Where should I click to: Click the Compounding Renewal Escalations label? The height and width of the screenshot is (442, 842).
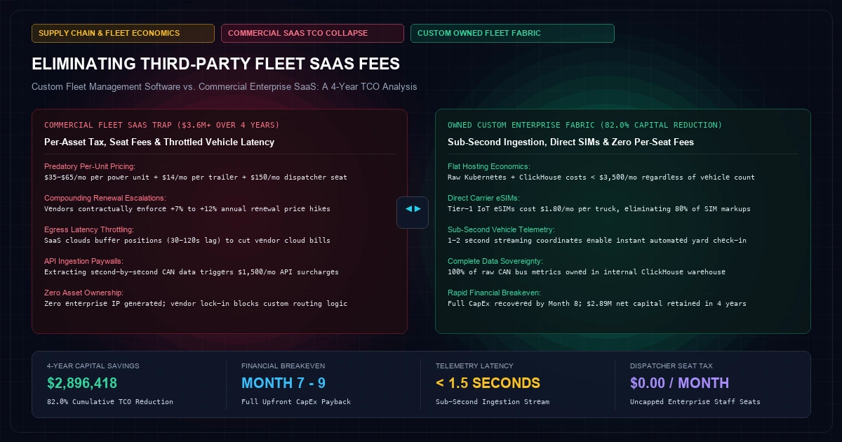click(x=105, y=199)
